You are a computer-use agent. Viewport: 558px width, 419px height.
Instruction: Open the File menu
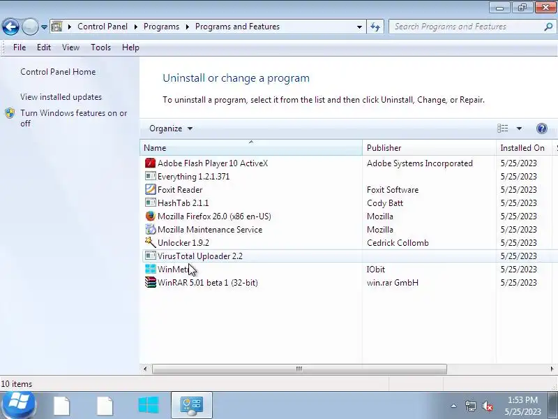tap(20, 47)
